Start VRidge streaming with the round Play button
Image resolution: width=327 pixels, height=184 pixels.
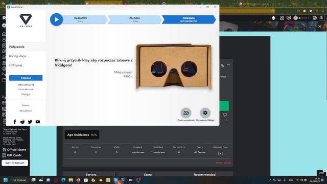coord(56,19)
